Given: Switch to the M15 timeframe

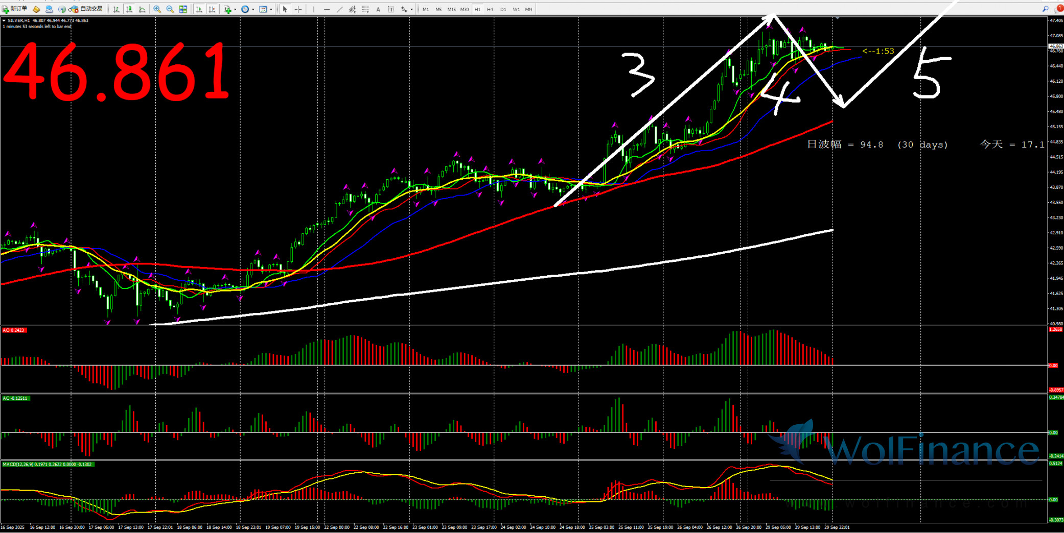Looking at the screenshot, I should (451, 9).
